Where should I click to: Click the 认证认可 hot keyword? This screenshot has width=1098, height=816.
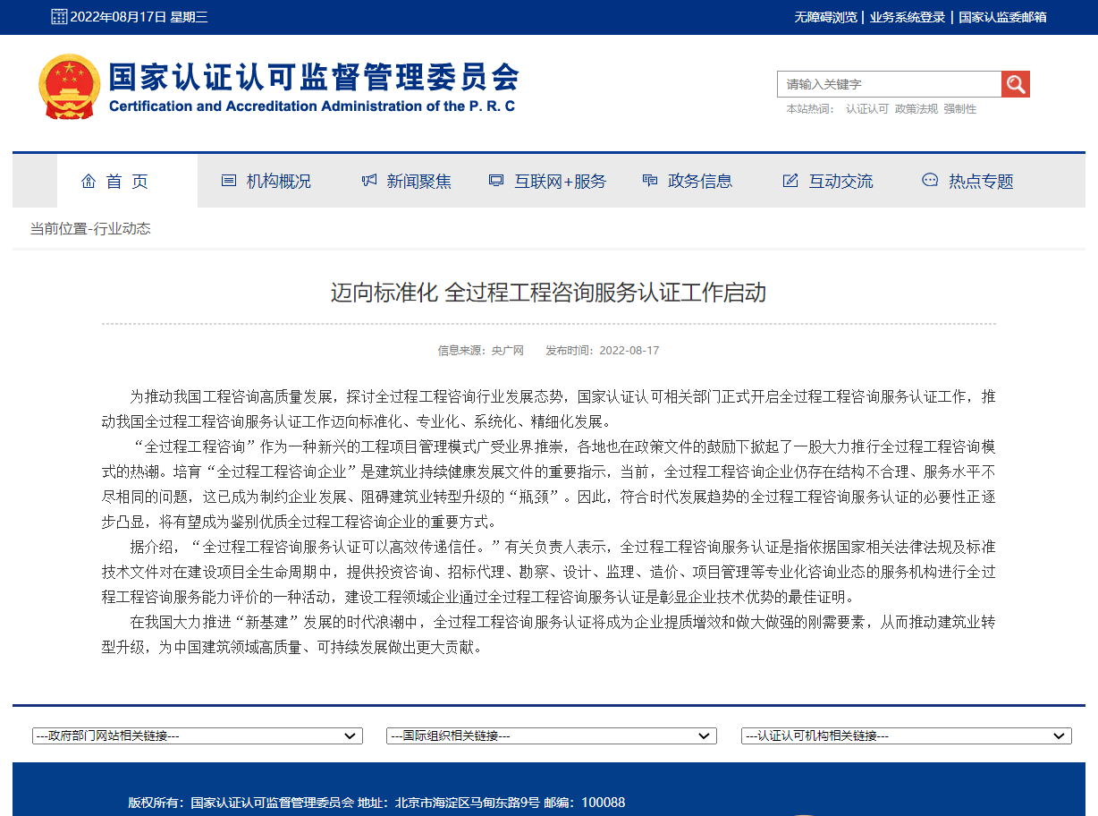pyautogui.click(x=867, y=108)
